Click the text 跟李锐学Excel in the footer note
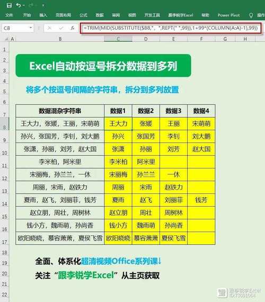Image resolution: width=265 pixels, height=302 pixels. [86, 275]
